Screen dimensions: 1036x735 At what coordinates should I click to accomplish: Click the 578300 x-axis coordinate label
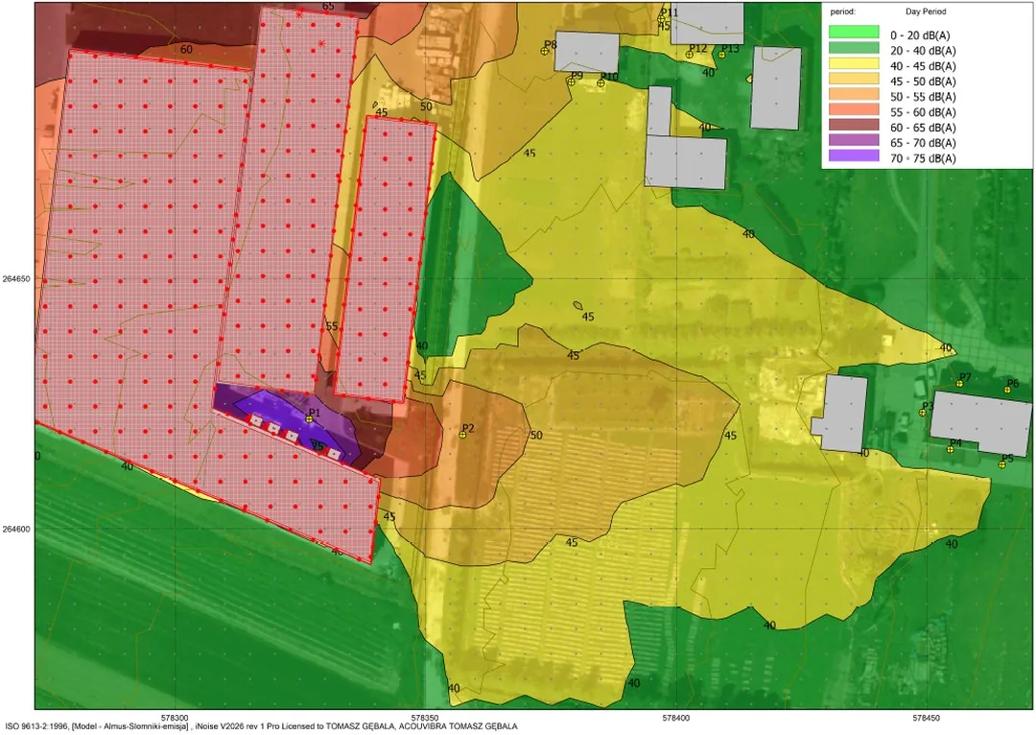pyautogui.click(x=175, y=717)
